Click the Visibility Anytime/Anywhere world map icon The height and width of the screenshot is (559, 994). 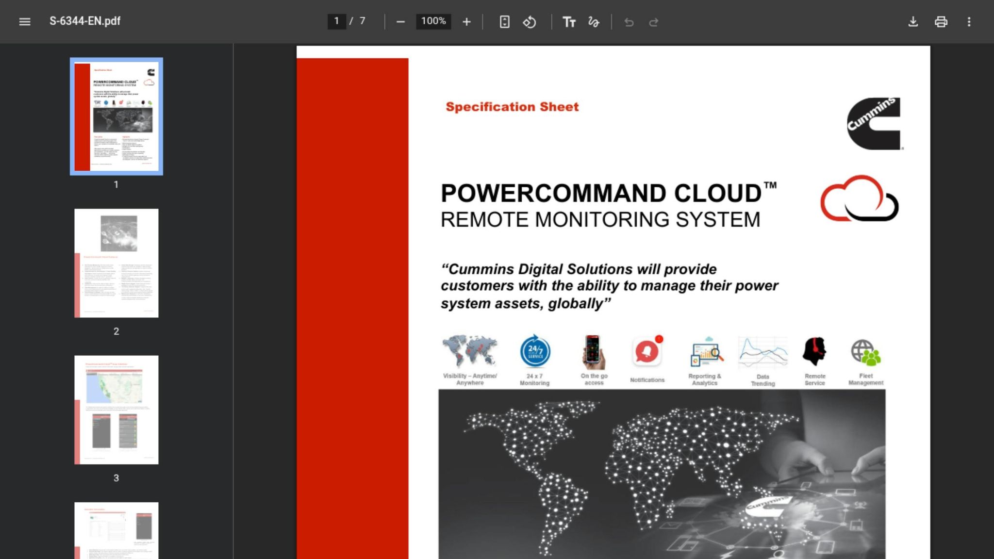click(x=469, y=351)
